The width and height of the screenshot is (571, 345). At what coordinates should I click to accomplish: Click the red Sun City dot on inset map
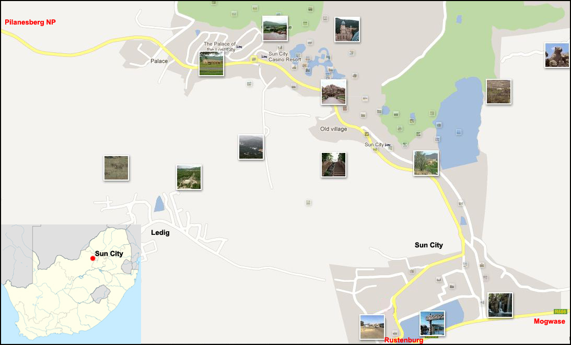[x=93, y=258]
